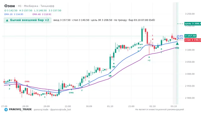Viewport: 201px width, 113px height.
Task: Click the '23,6%' Fibonacci level label
Action: [180, 36]
